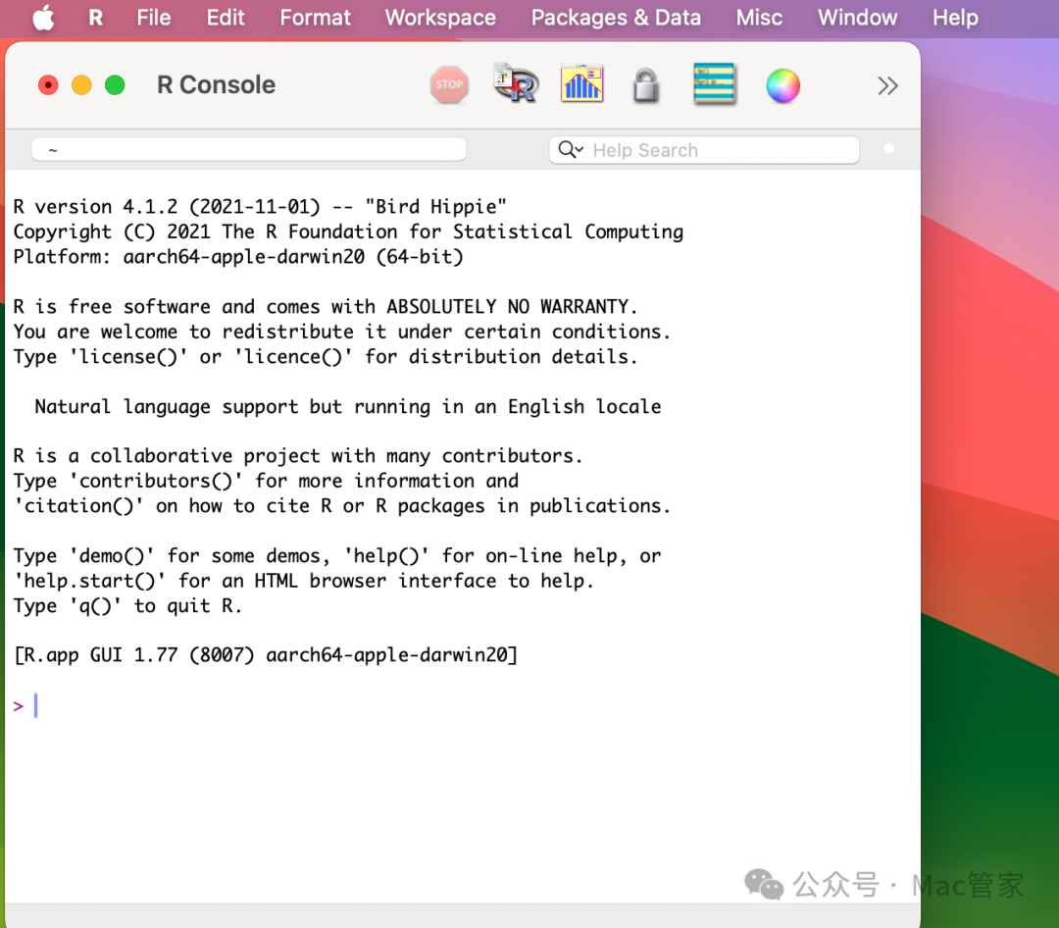Zoom the R Console with green button
This screenshot has height=928, width=1059.
point(115,85)
